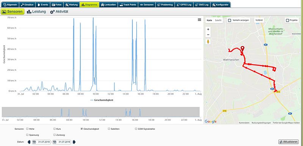This screenshot has height=146, width=303.
Task: Open the Google logo link
Action: (x=211, y=121)
